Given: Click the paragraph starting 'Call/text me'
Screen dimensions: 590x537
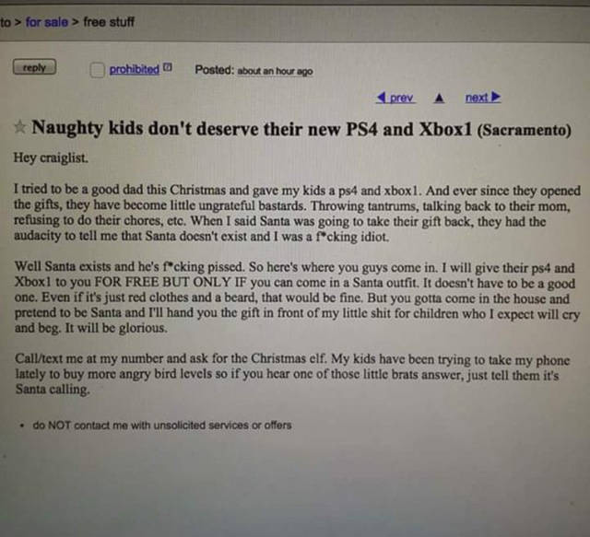Looking at the screenshot, I should [292, 374].
